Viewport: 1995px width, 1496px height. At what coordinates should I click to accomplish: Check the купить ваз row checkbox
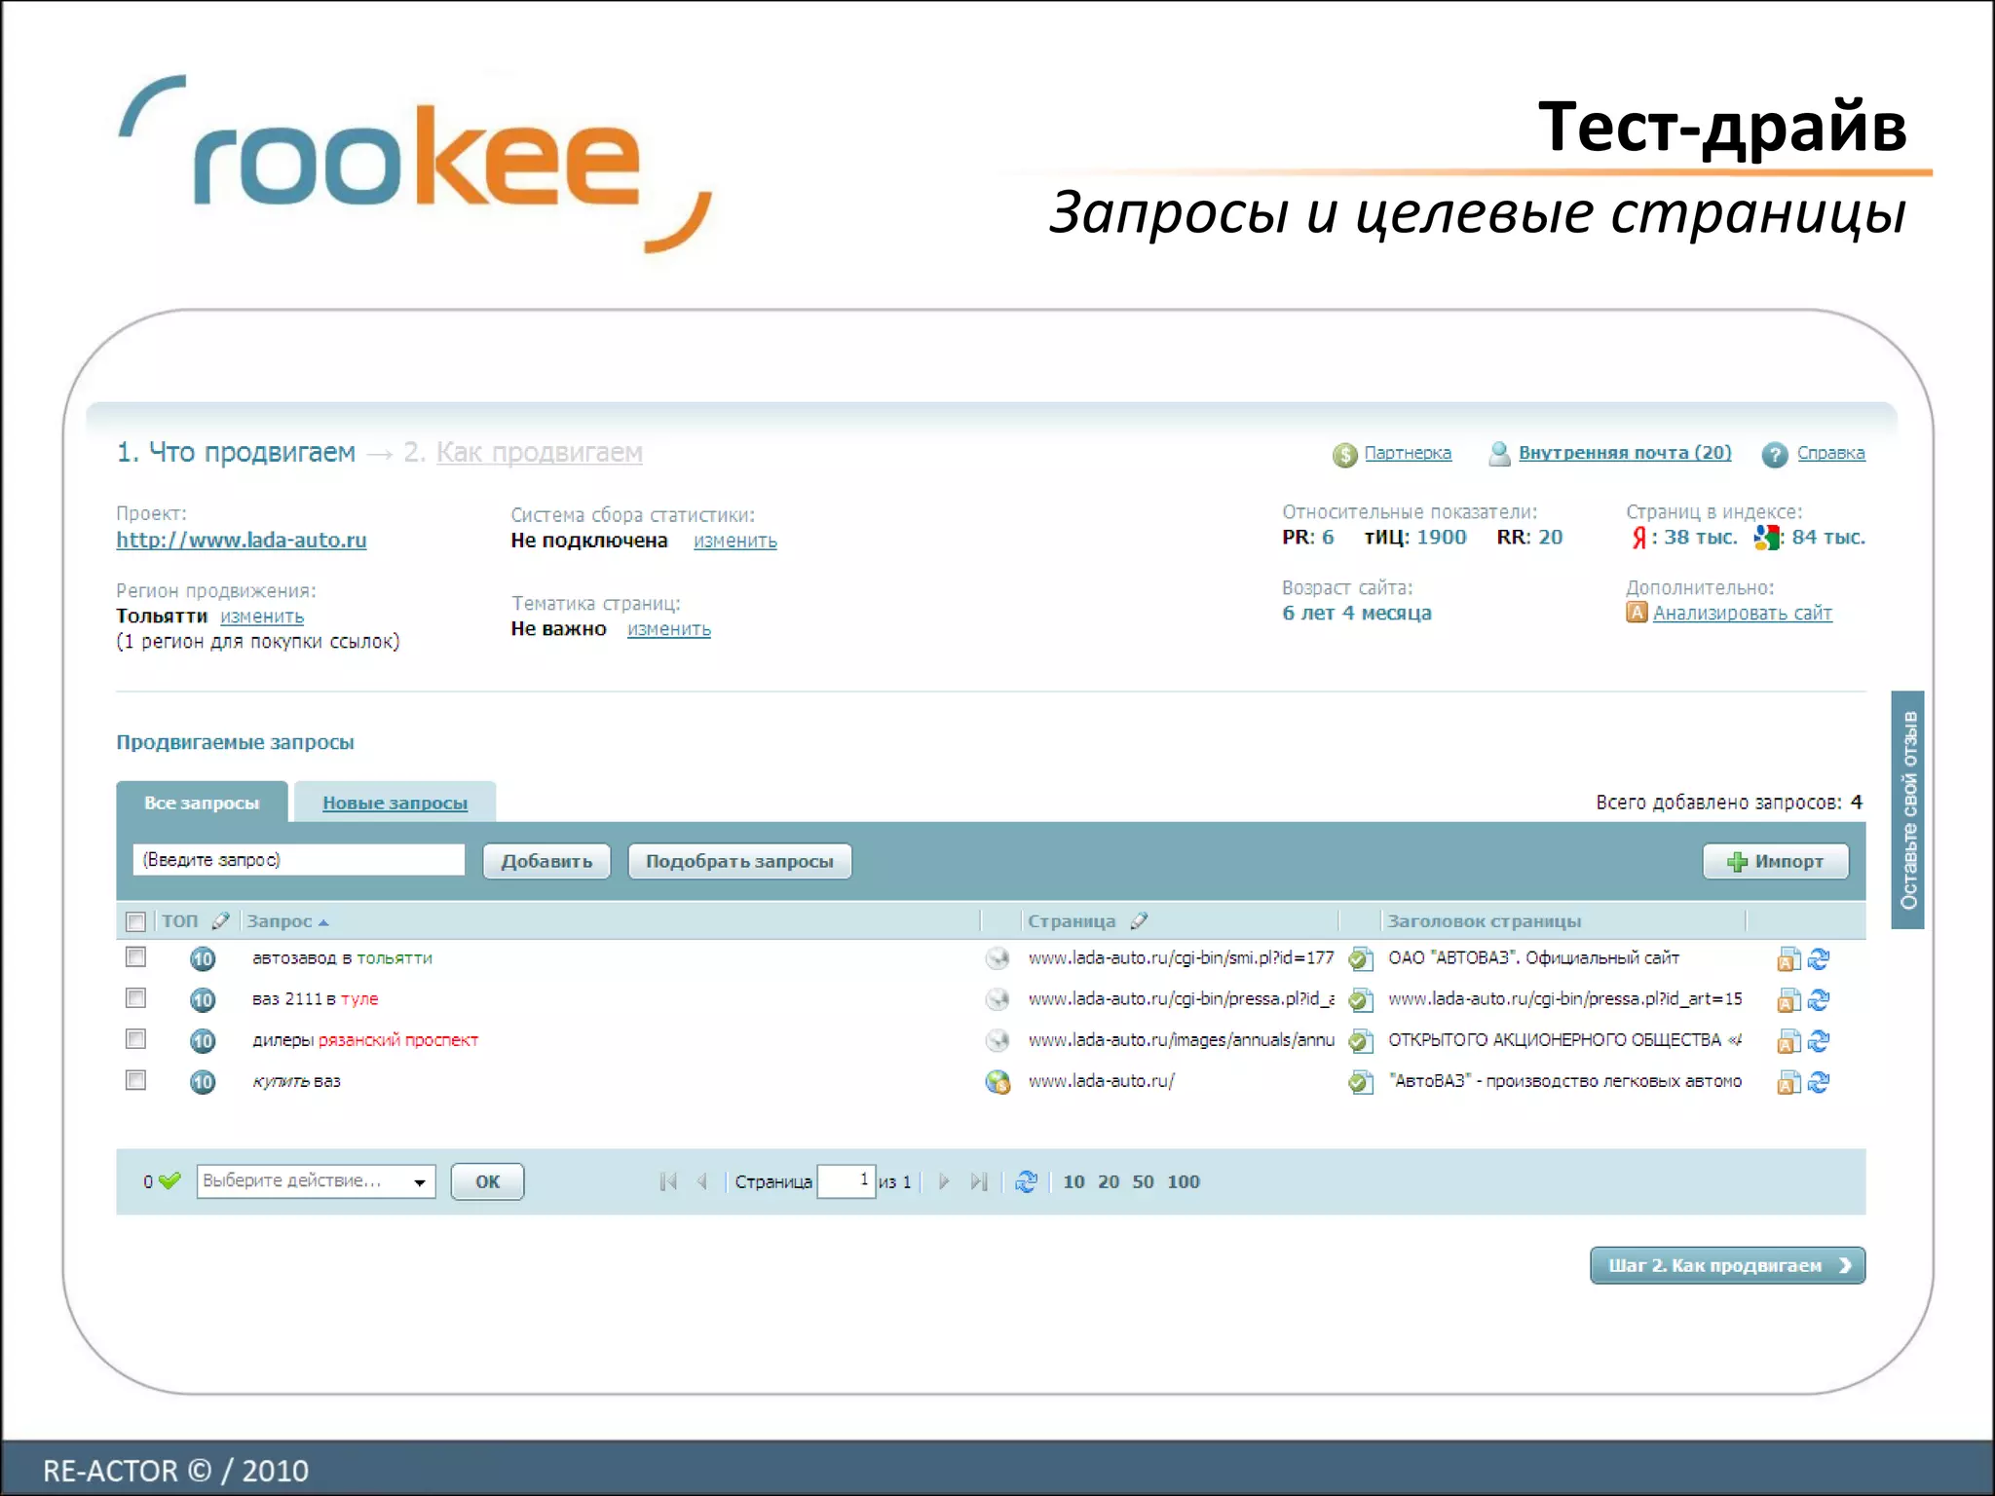pyautogui.click(x=136, y=1080)
